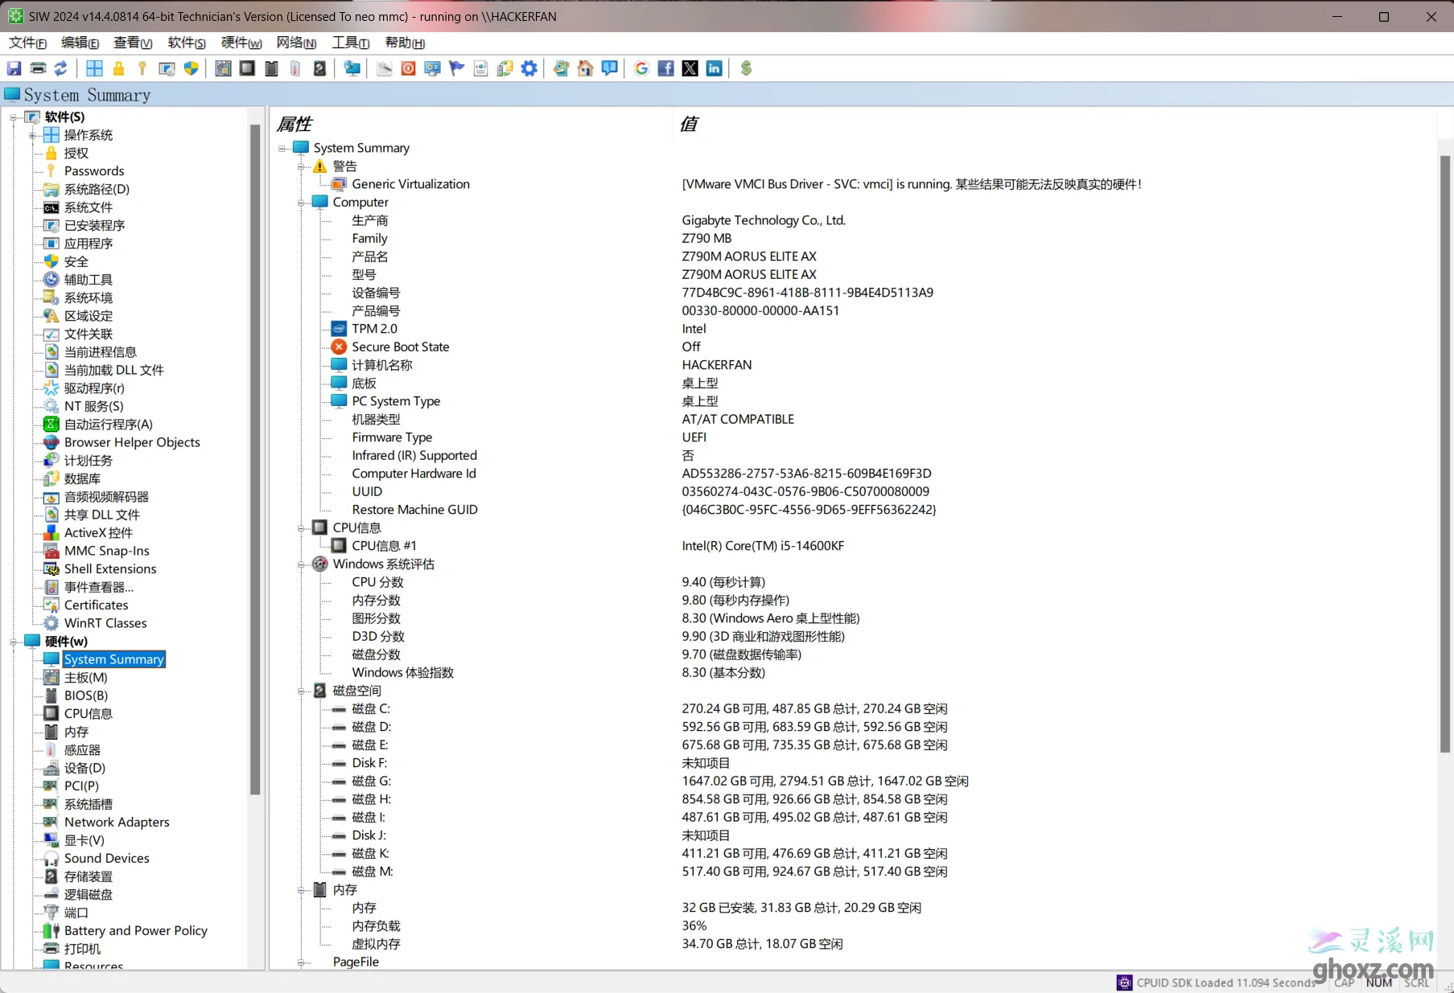Click the CPUID SDK status bar icon
This screenshot has height=993, width=1454.
tap(1124, 983)
